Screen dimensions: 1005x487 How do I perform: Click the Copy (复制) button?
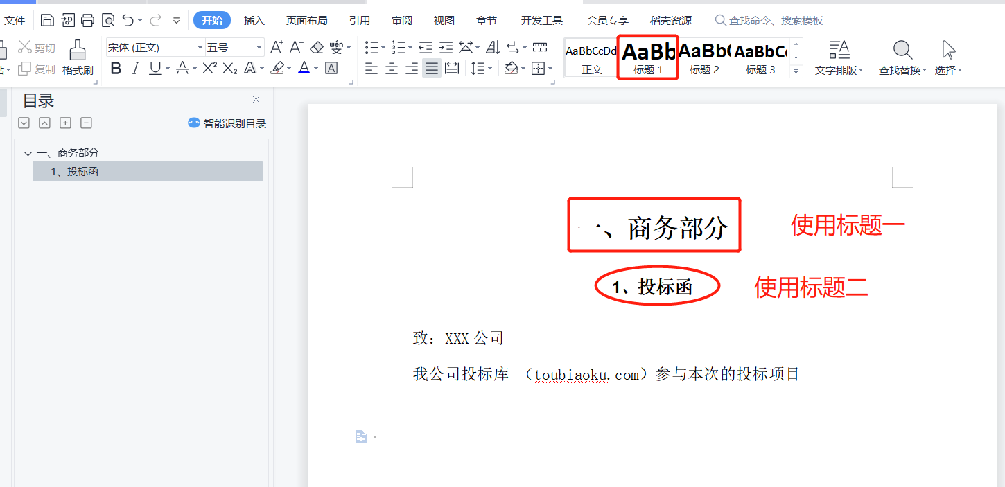tap(37, 69)
